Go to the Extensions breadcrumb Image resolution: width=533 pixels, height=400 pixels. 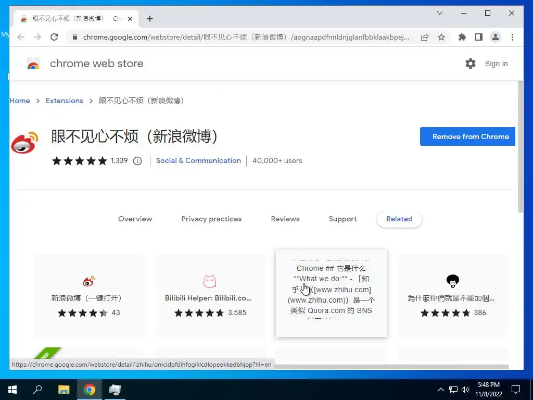point(64,101)
